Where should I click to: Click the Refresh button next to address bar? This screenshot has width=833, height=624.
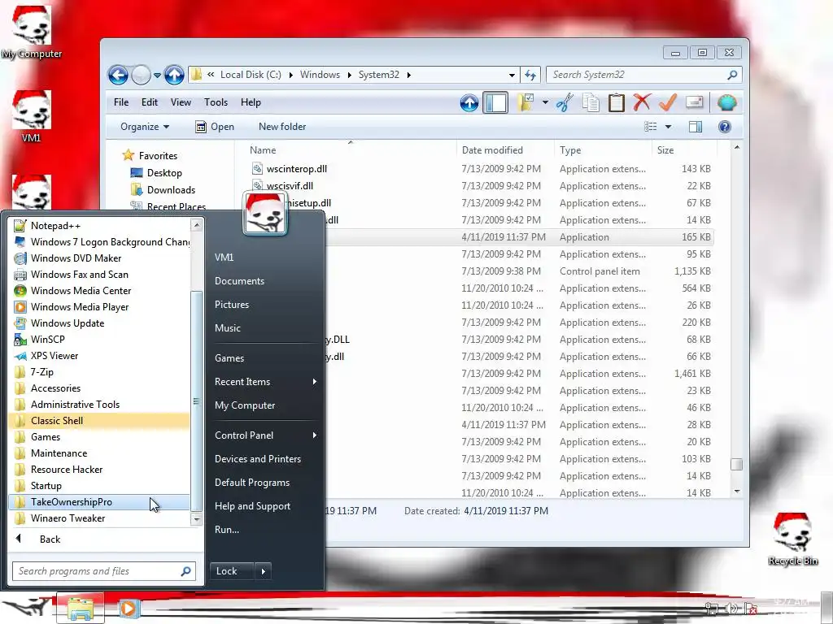[530, 75]
